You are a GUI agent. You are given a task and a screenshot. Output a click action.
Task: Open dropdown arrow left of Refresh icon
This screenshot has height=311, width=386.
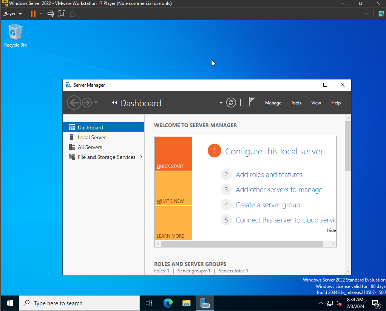(x=221, y=103)
